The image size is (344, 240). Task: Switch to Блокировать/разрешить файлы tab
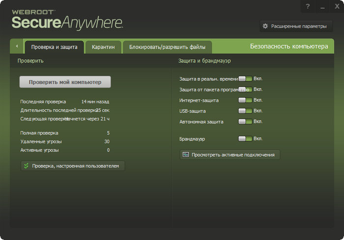coord(167,47)
